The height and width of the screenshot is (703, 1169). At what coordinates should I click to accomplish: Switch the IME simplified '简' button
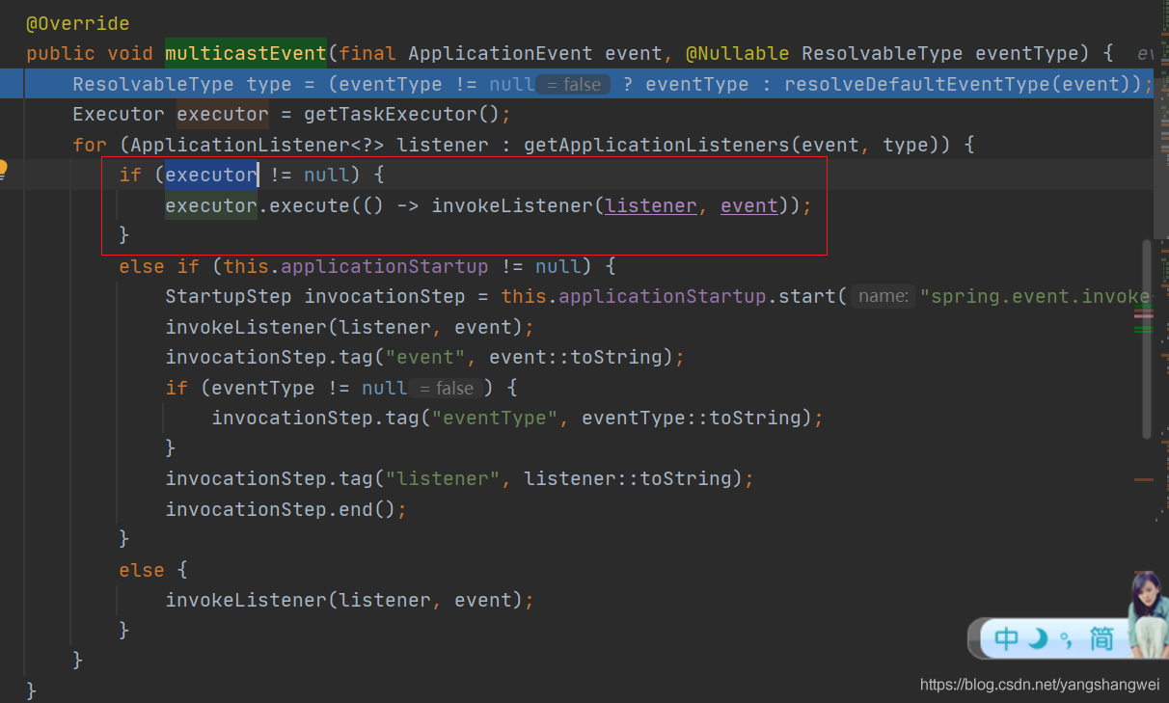(x=1101, y=638)
